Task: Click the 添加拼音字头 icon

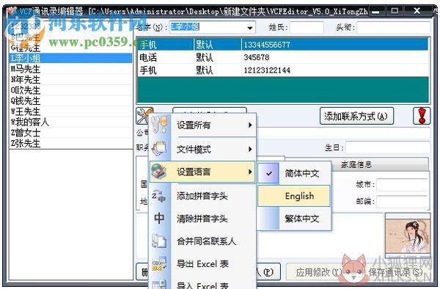Action: tap(159, 196)
